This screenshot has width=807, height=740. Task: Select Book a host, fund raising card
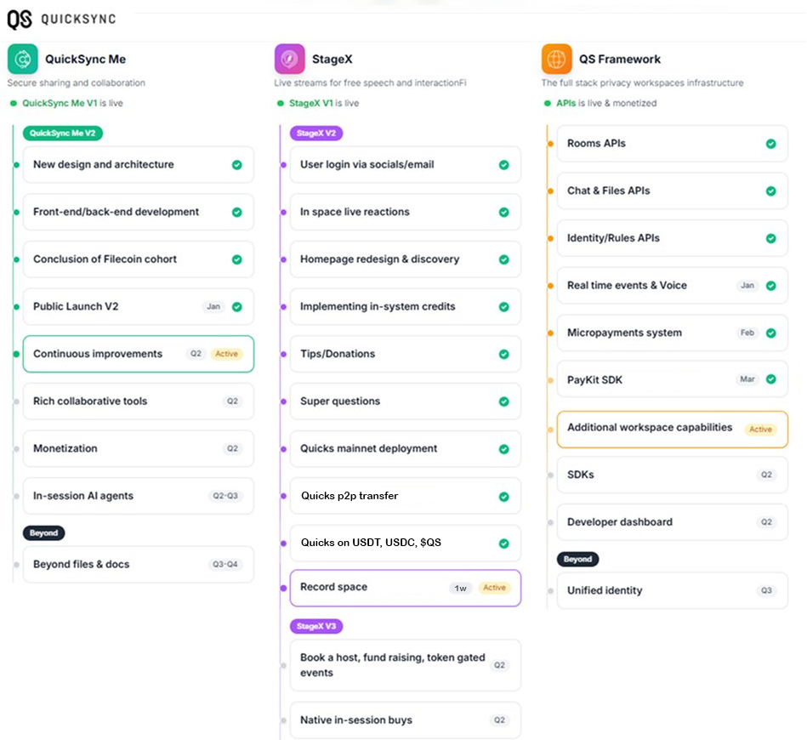pyautogui.click(x=406, y=665)
